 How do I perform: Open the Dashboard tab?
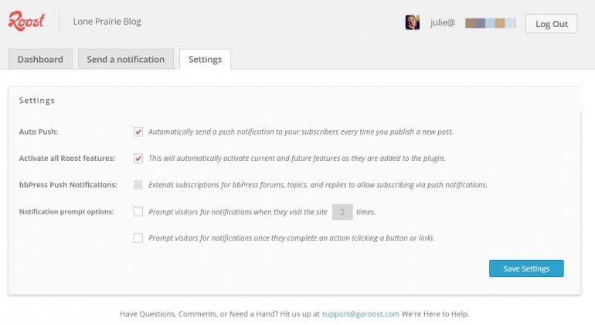(x=41, y=60)
